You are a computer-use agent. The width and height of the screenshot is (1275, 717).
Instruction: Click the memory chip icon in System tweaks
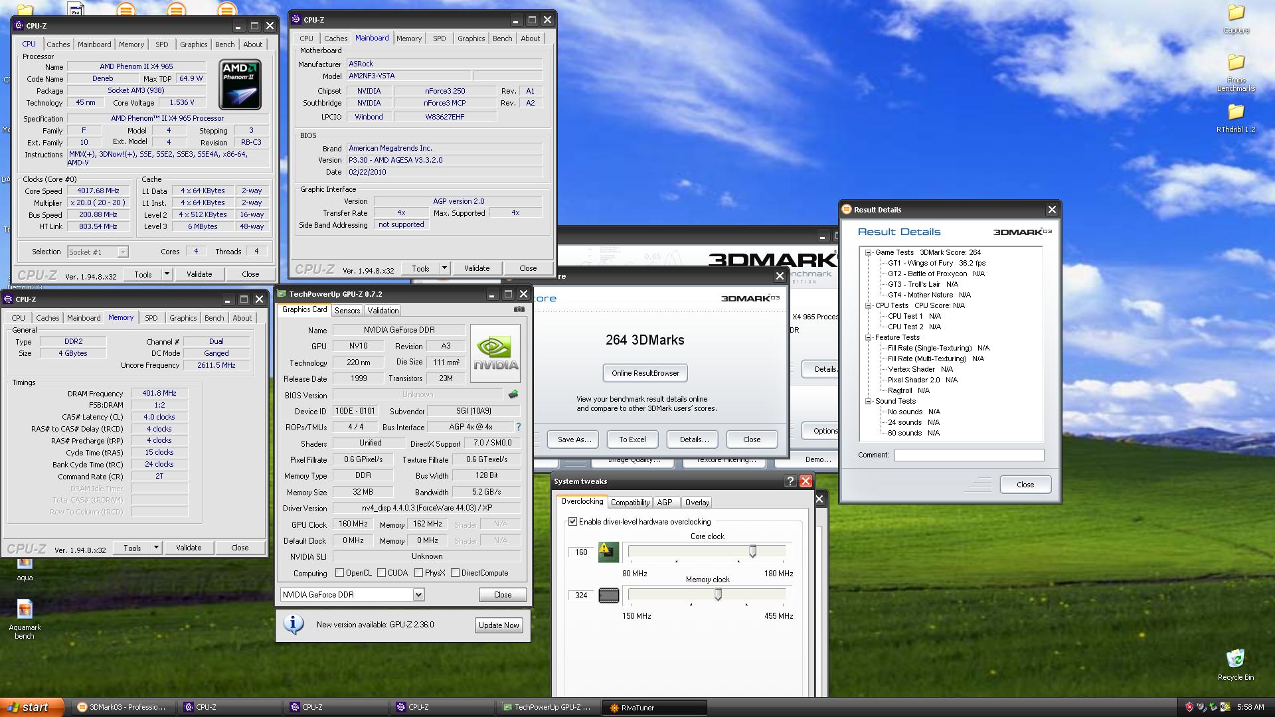click(608, 596)
